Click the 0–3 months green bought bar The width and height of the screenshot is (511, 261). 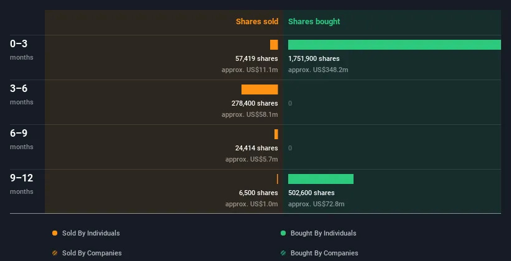(x=395, y=45)
